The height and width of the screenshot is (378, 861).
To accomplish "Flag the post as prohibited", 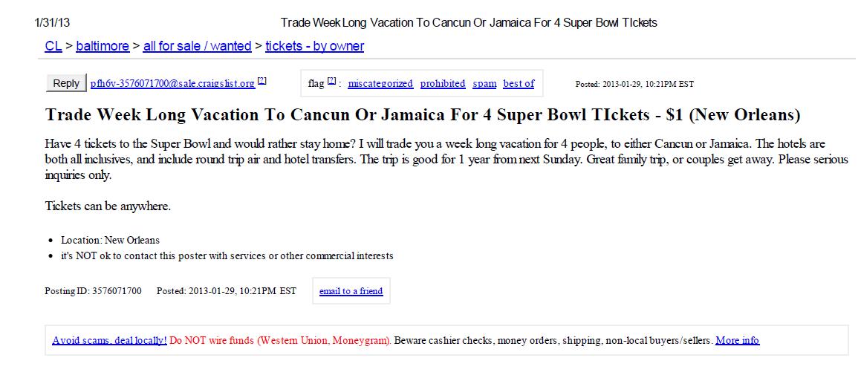I will [x=443, y=84].
